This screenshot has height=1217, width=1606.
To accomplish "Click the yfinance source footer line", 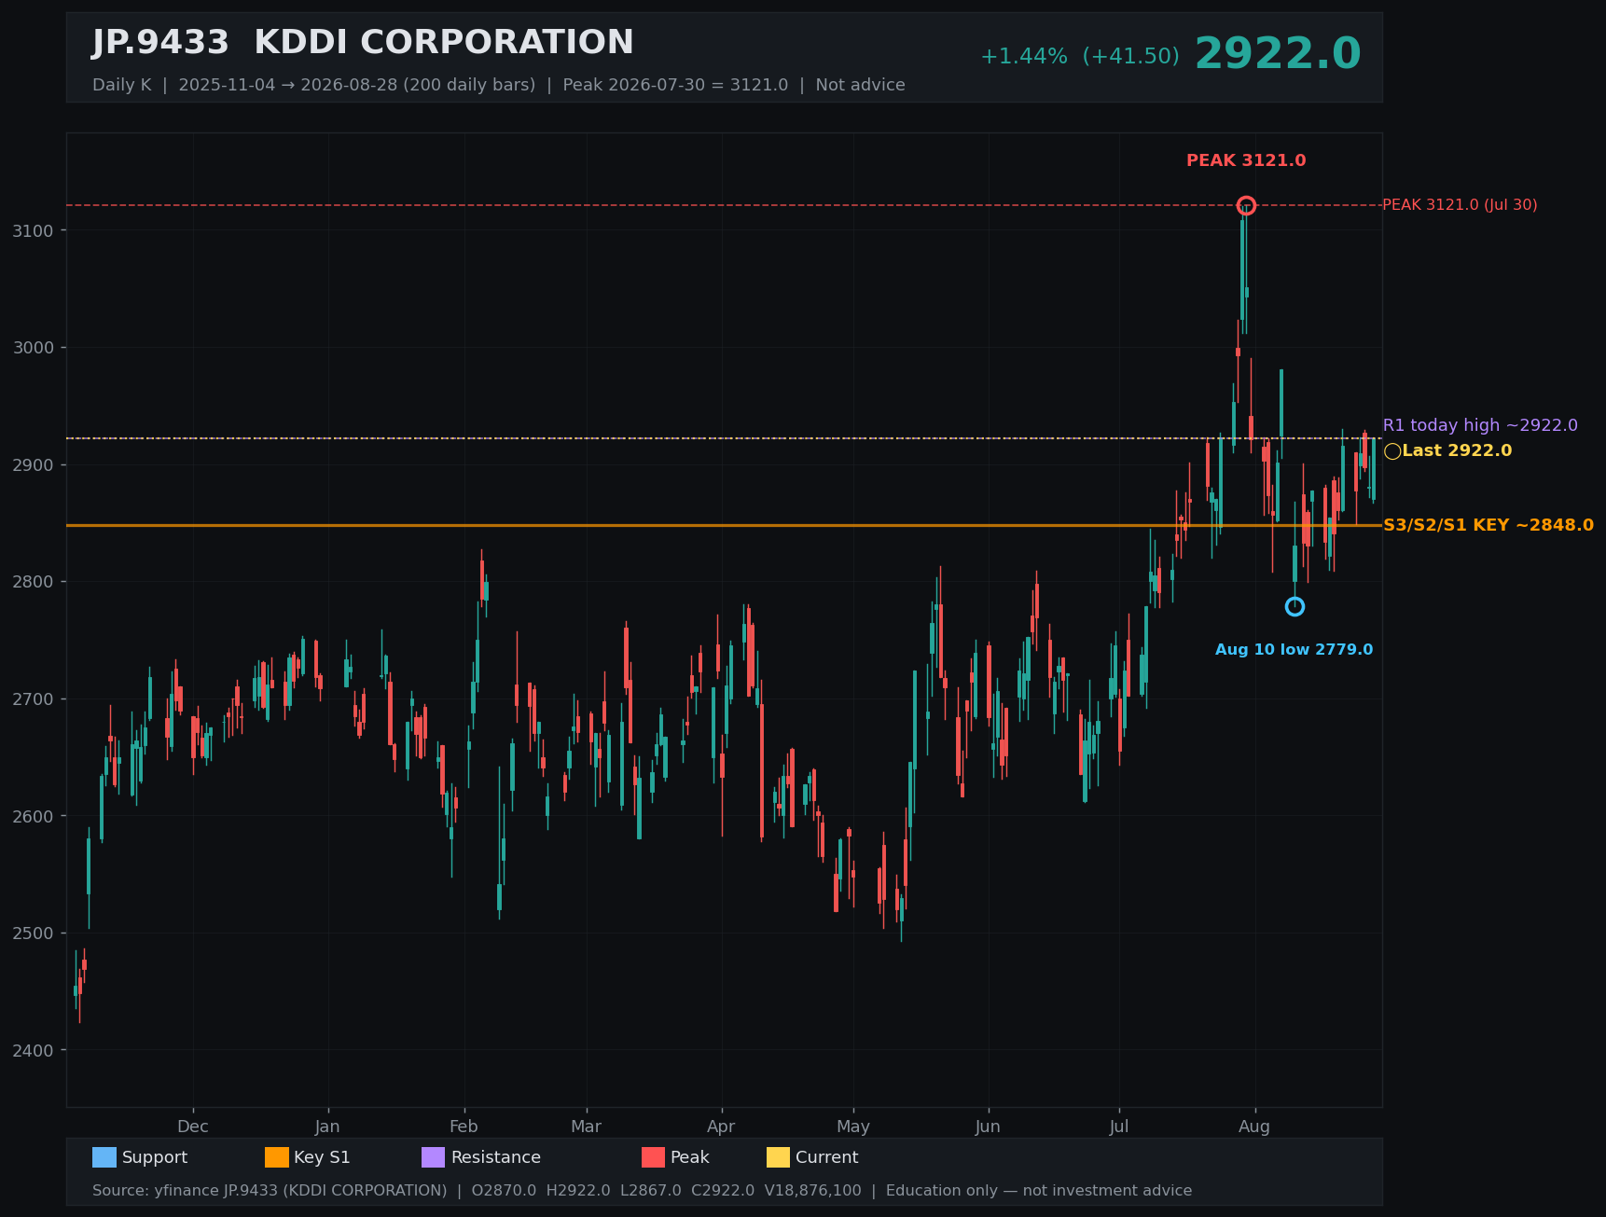I will (x=642, y=1191).
